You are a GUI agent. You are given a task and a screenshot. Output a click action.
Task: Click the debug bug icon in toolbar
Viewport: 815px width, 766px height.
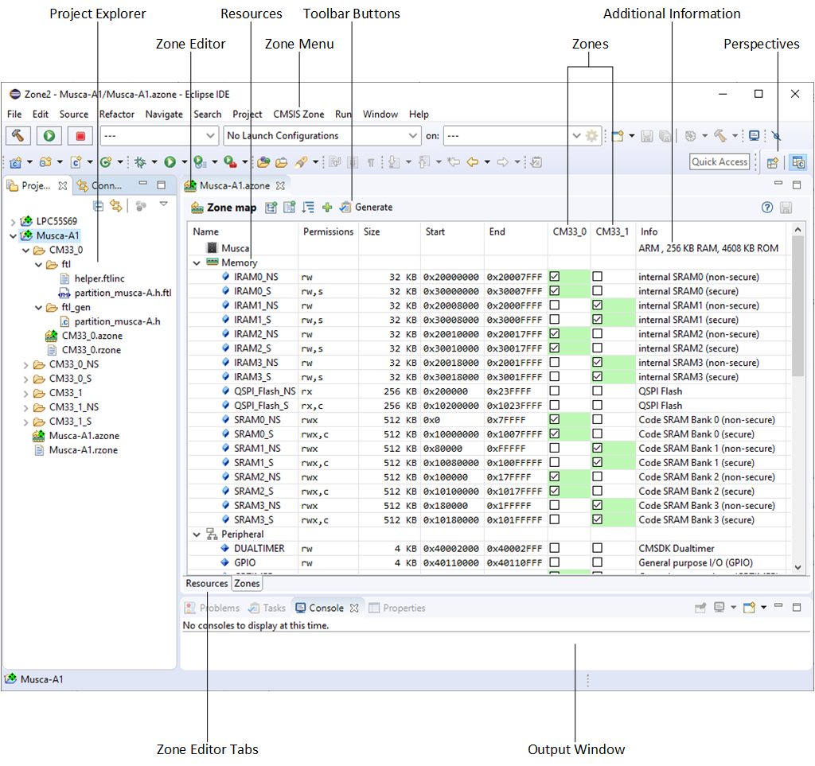pos(140,162)
